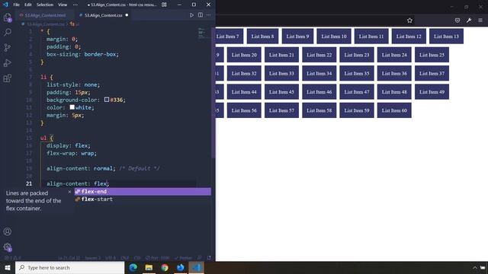Open the Search view in activity bar
The height and width of the screenshot is (274, 488).
(8, 32)
